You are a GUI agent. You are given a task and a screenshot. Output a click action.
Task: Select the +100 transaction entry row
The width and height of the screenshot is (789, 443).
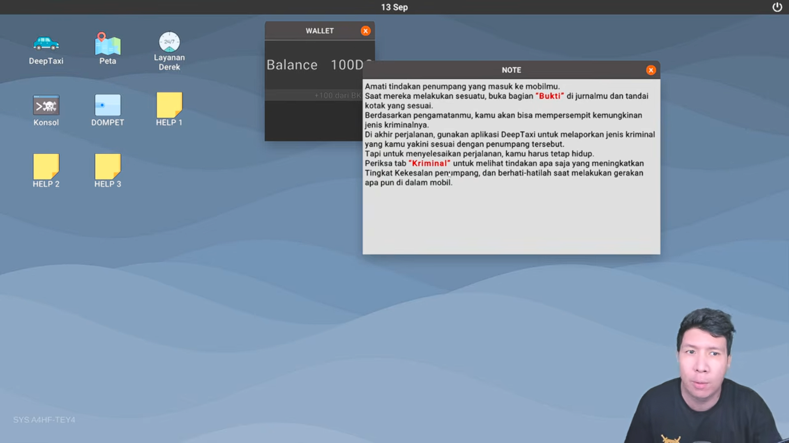314,95
